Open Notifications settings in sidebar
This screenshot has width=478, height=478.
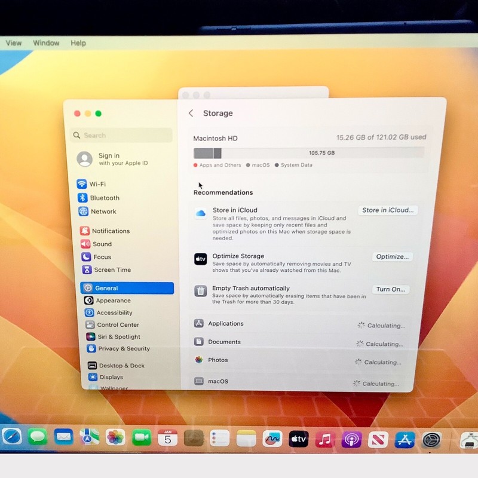(105, 231)
